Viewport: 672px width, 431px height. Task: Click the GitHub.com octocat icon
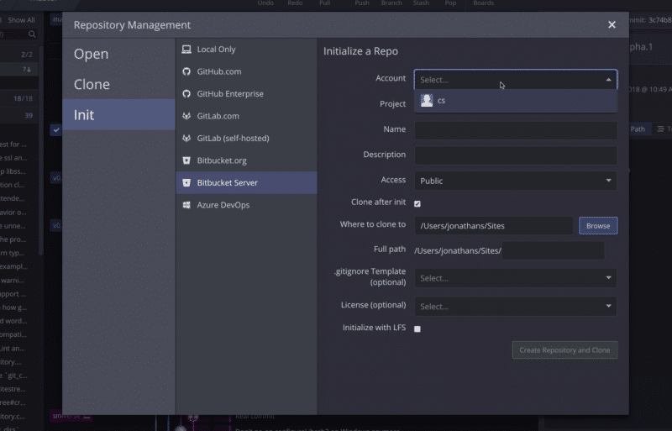click(x=186, y=71)
